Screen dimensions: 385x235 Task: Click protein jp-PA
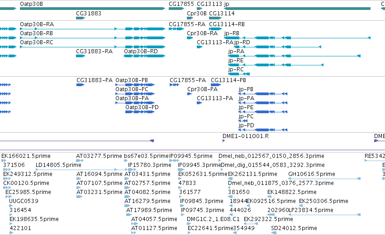coord(263,103)
